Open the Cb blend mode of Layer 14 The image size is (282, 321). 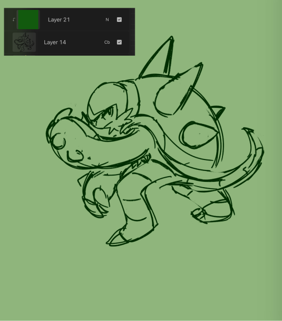click(107, 42)
